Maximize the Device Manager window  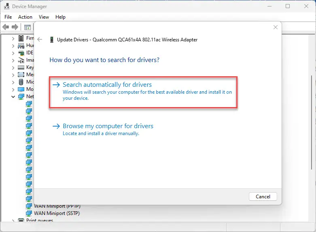click(x=288, y=6)
